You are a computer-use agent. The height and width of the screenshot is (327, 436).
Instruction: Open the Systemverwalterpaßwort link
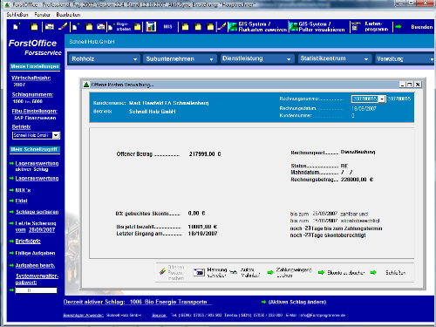37,279
